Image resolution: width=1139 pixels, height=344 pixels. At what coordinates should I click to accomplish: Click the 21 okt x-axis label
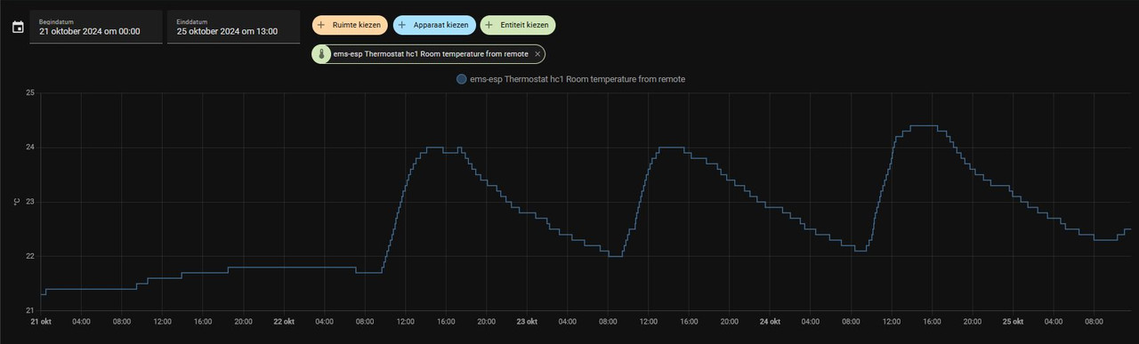coord(40,322)
